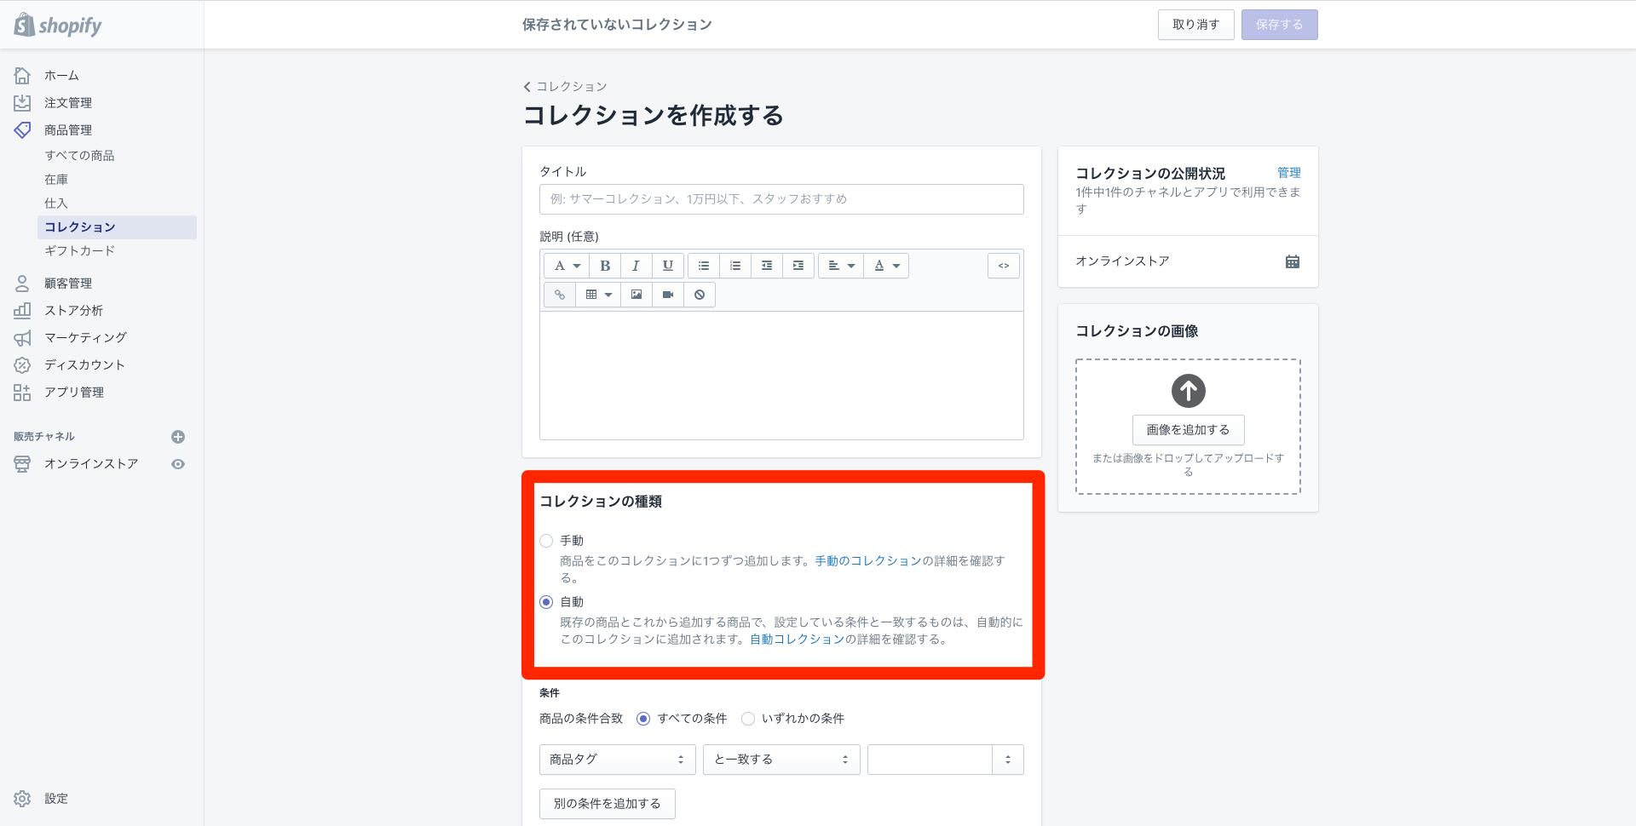Screen dimensions: 1636x826
Task: Insert a video into the description editor
Action: [x=667, y=294]
